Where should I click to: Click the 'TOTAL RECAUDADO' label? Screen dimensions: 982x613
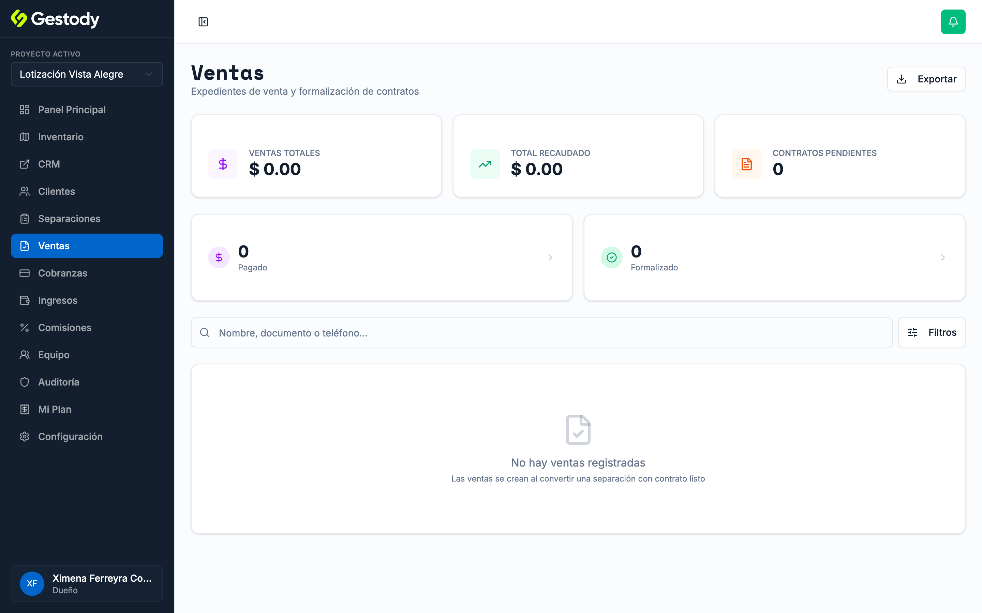[550, 153]
